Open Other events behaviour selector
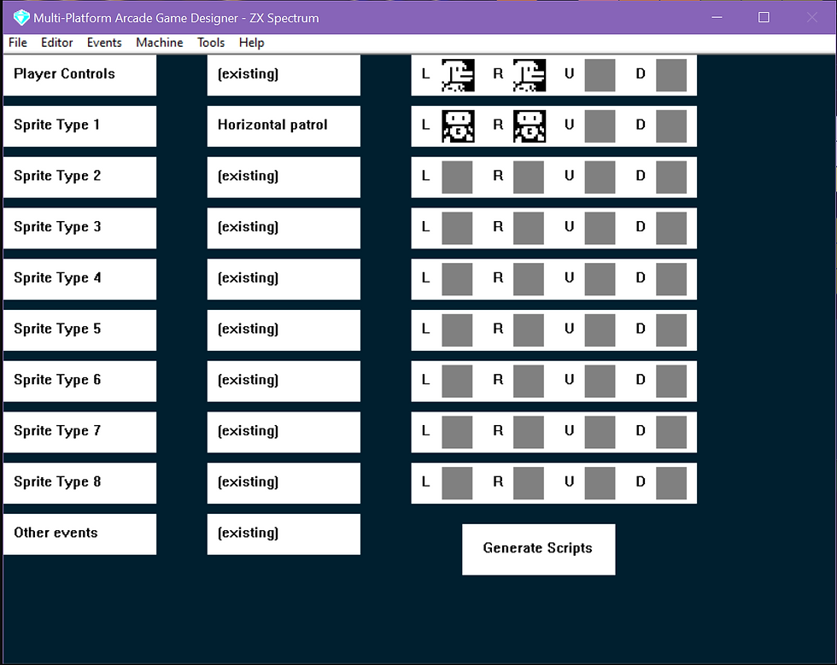 tap(284, 534)
